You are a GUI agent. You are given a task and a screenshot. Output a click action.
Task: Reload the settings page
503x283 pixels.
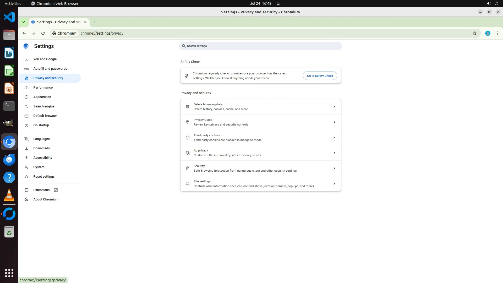(x=43, y=33)
